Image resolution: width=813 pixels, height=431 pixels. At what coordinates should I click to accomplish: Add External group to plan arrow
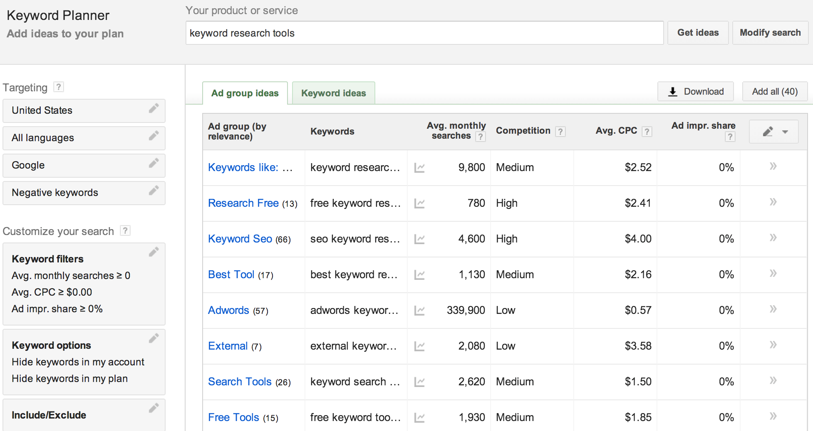pyautogui.click(x=773, y=345)
